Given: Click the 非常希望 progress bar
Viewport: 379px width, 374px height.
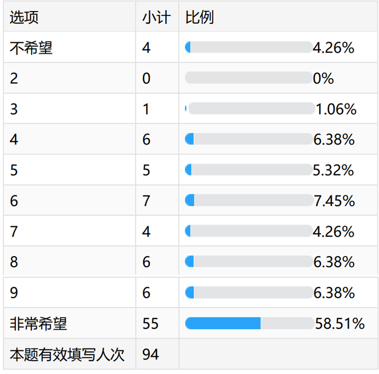Looking at the screenshot, I should [249, 323].
